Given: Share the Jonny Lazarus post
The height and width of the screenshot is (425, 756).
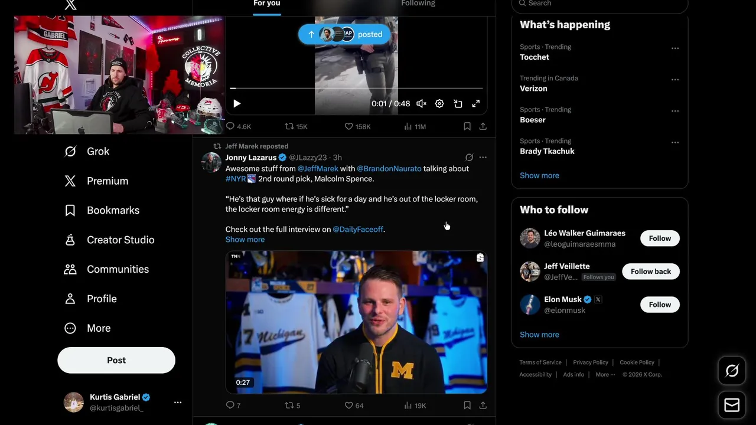Looking at the screenshot, I should (x=483, y=406).
